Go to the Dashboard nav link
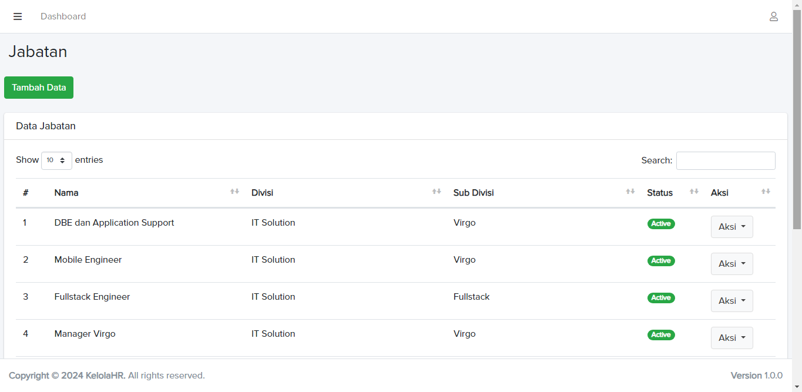The width and height of the screenshot is (802, 392). click(x=63, y=16)
